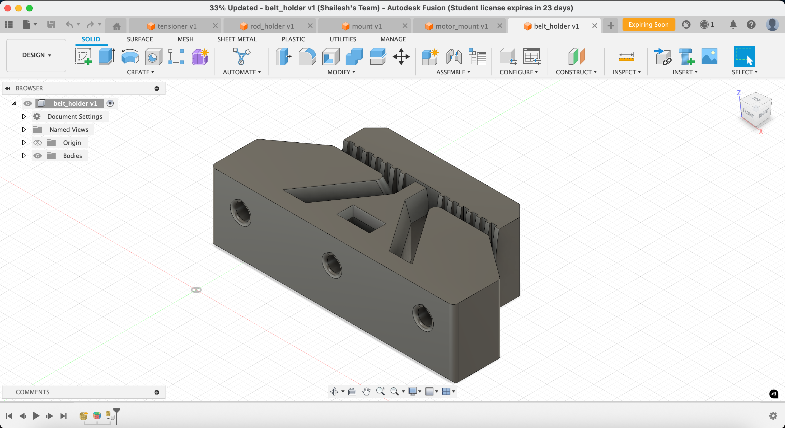Open the Bill of Materials icon
Screen dimensions: 785x428
(x=477, y=57)
